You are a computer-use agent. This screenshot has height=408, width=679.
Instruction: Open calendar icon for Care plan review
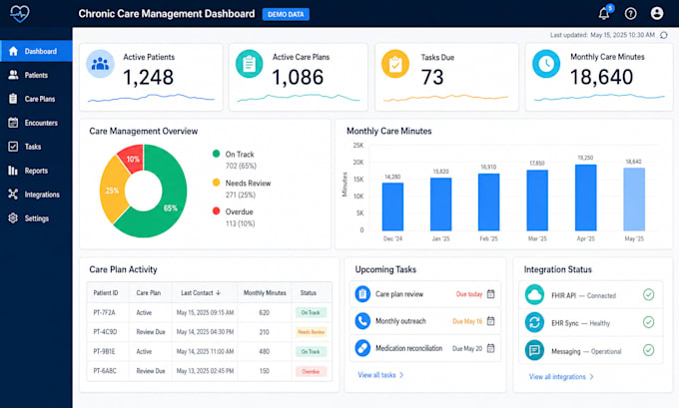click(x=490, y=294)
